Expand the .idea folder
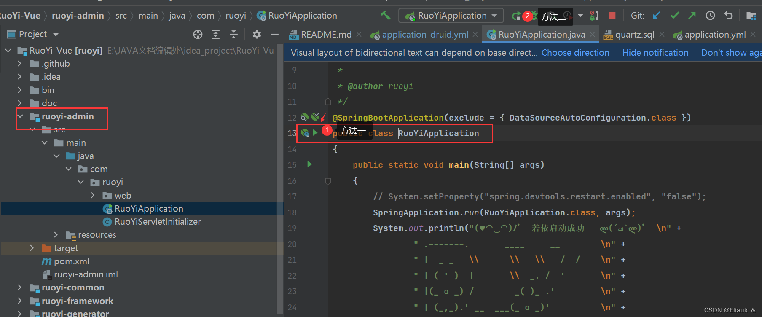This screenshot has height=317, width=762. coord(19,77)
